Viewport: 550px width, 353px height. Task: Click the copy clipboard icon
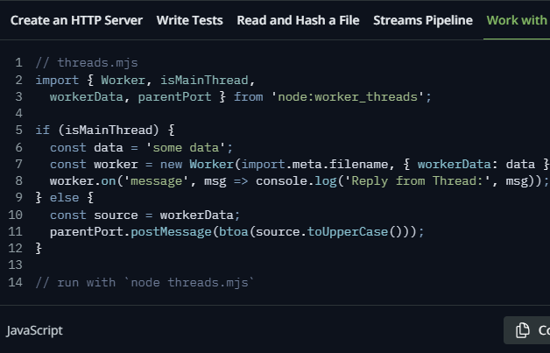pyautogui.click(x=522, y=330)
